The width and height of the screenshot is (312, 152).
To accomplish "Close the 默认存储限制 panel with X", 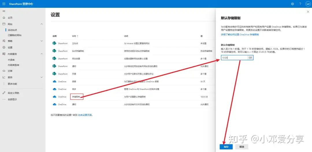I will coord(308,12).
